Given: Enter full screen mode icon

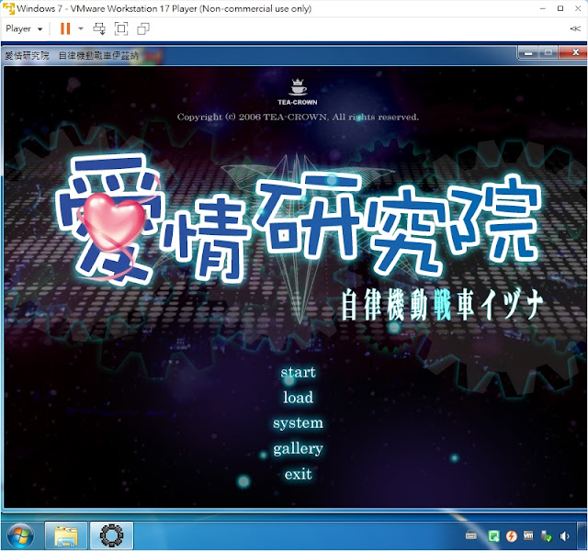Looking at the screenshot, I should click(x=121, y=28).
